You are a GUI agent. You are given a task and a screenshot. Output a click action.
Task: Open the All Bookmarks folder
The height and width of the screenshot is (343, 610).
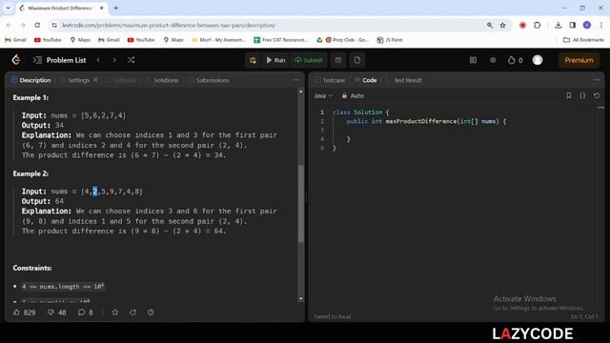click(583, 40)
